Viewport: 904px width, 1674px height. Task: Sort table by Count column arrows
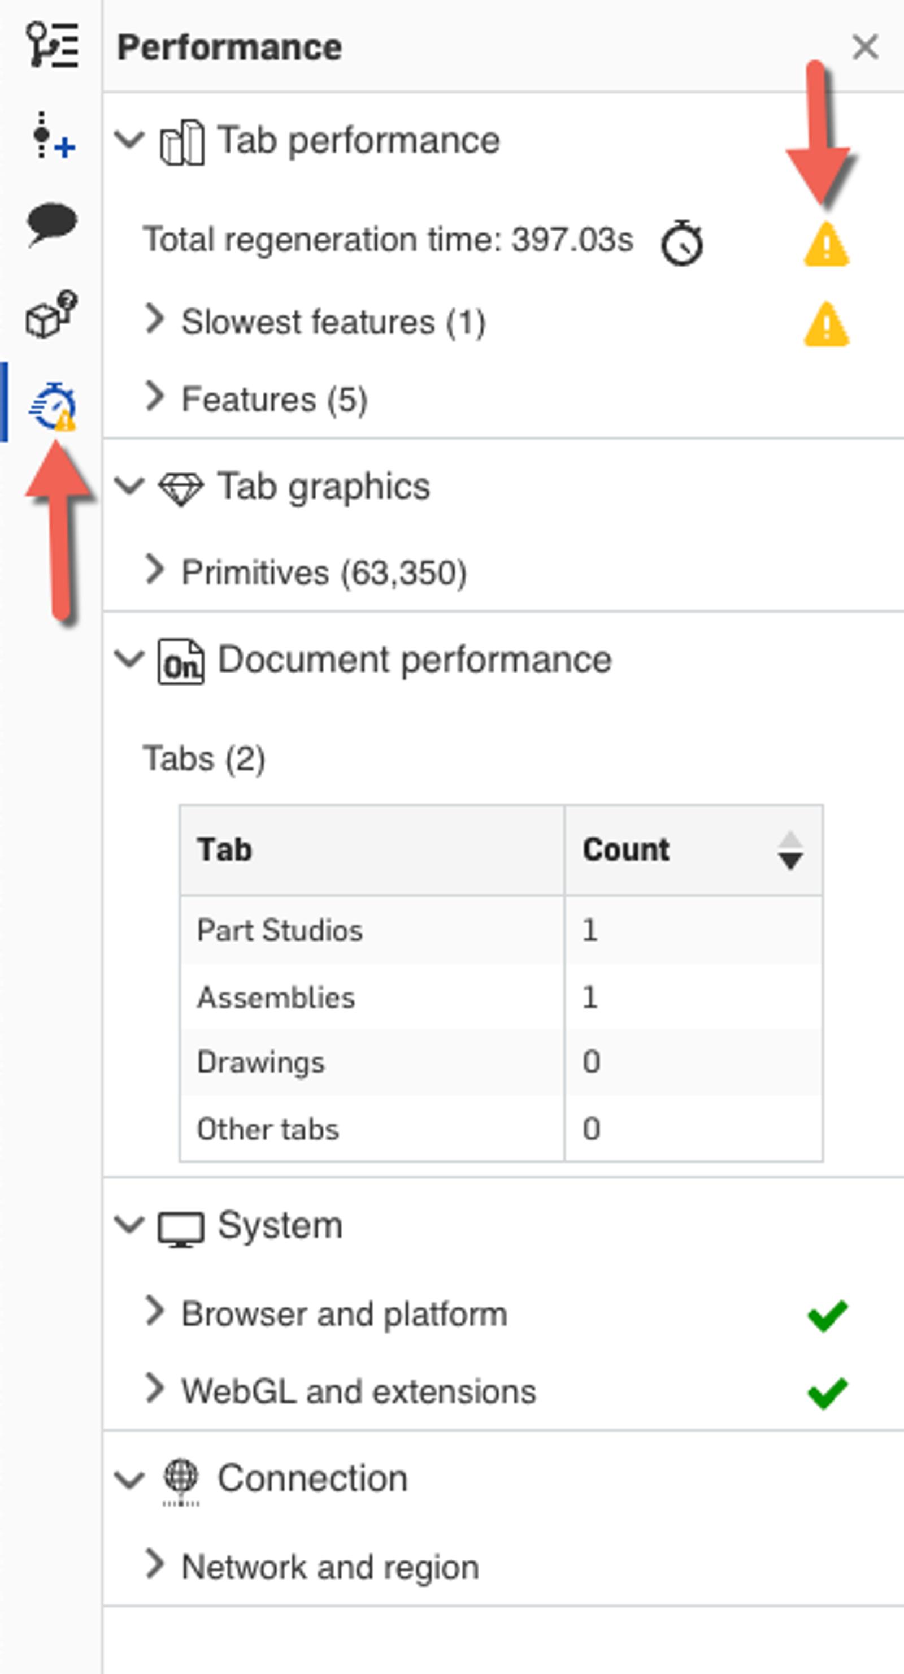point(790,850)
